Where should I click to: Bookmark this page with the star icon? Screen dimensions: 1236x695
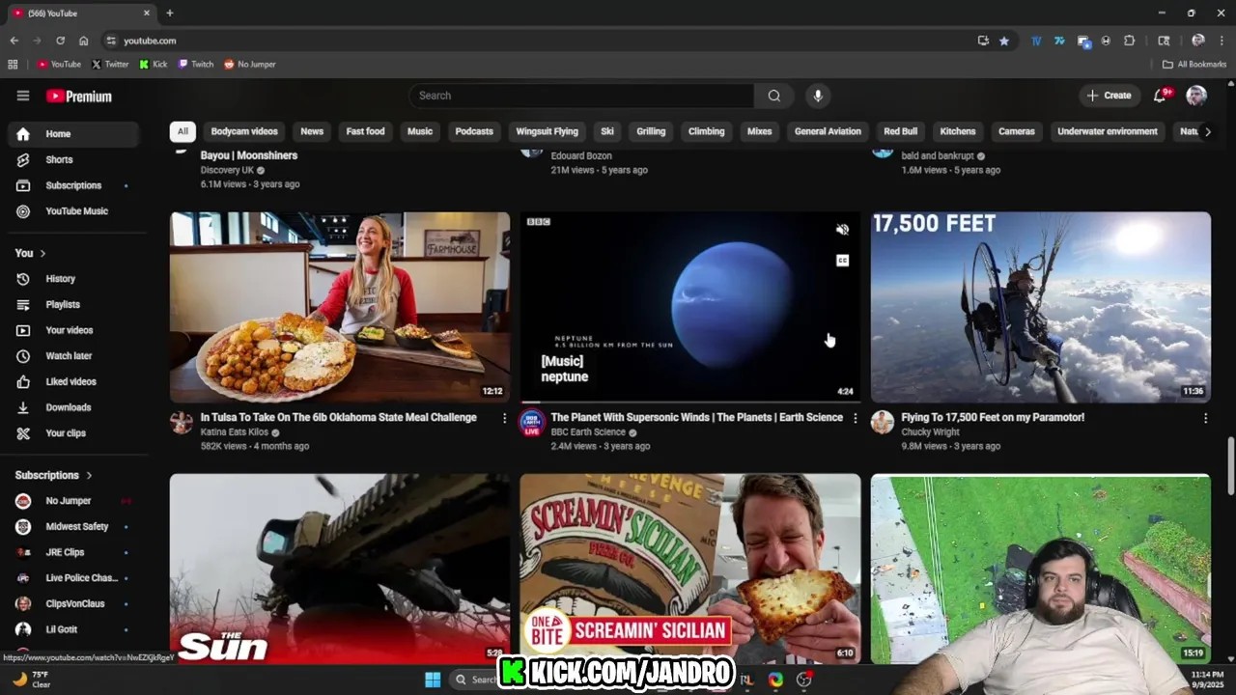coord(1004,41)
